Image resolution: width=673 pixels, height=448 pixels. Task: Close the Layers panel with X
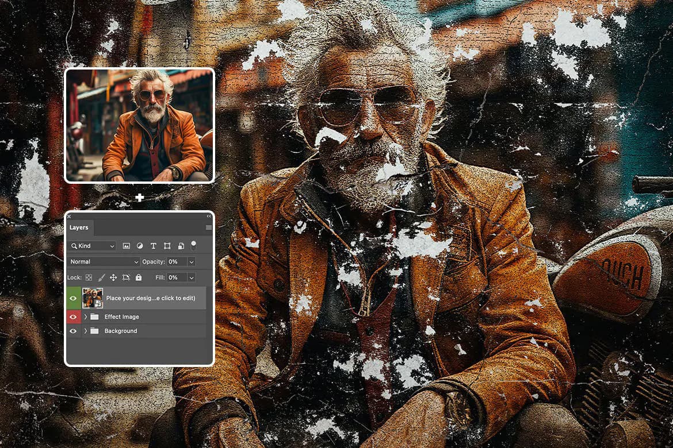69,217
